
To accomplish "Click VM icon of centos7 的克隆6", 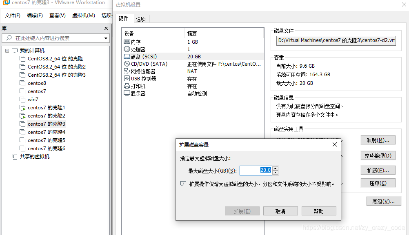I will click(x=23, y=149).
